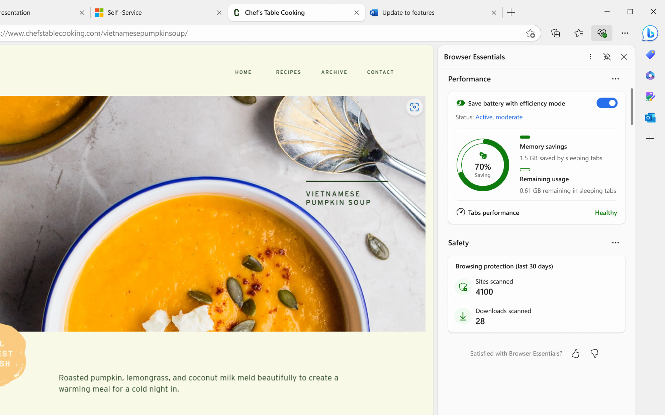Disable Save battery with efficiency mode
Viewport: 665px width, 415px height.
coord(607,103)
